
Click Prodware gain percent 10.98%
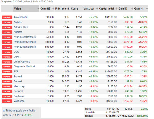tap(143, 96)
